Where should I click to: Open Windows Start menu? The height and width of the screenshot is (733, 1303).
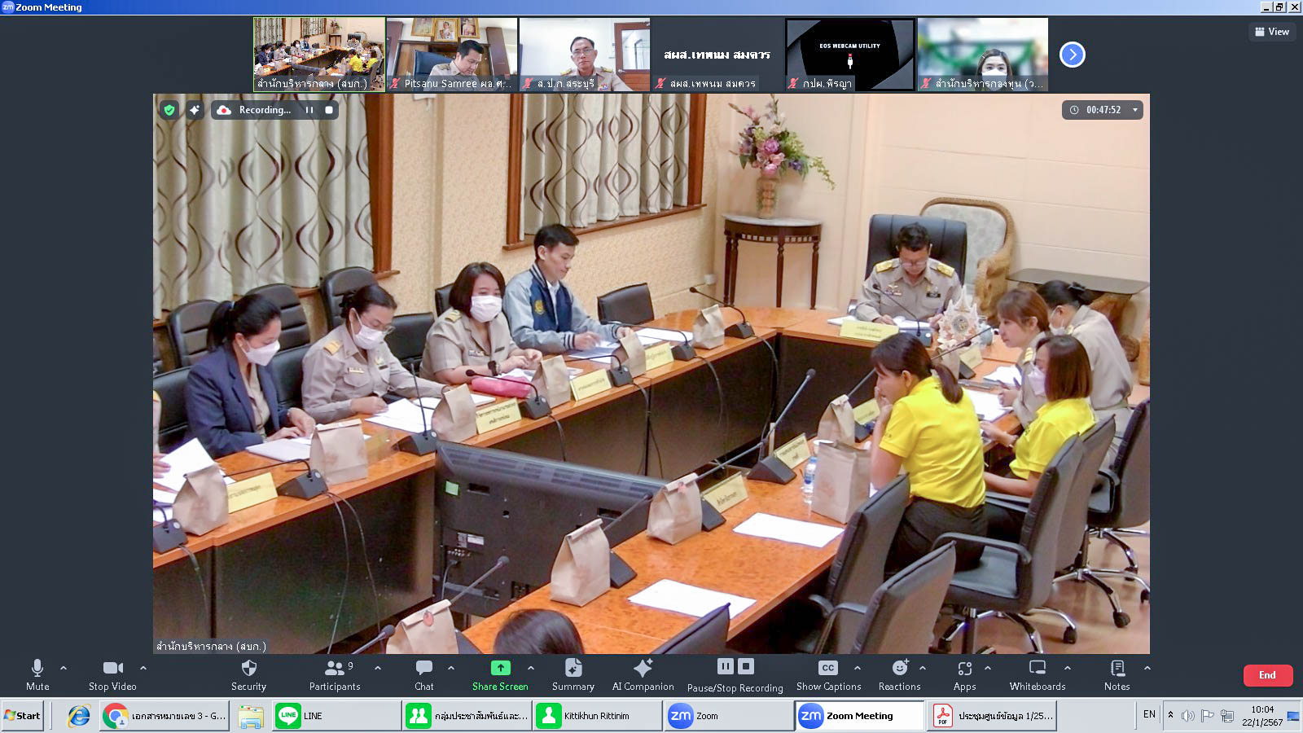[x=23, y=716]
